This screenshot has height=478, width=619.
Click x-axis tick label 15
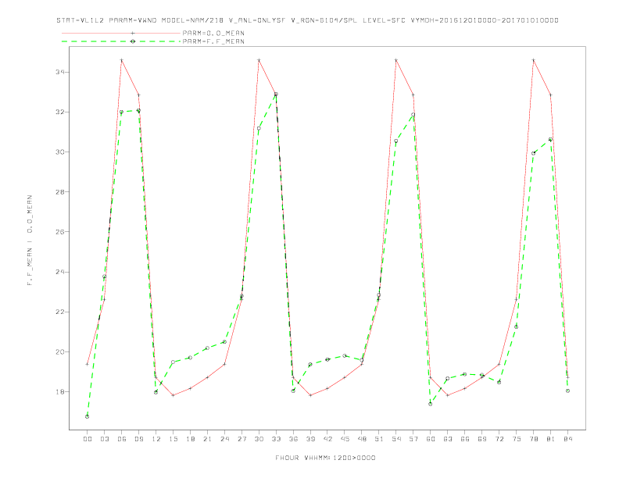[173, 439]
